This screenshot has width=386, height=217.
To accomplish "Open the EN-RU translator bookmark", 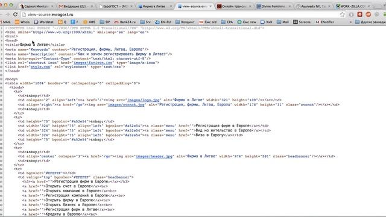I will [x=163, y=22].
